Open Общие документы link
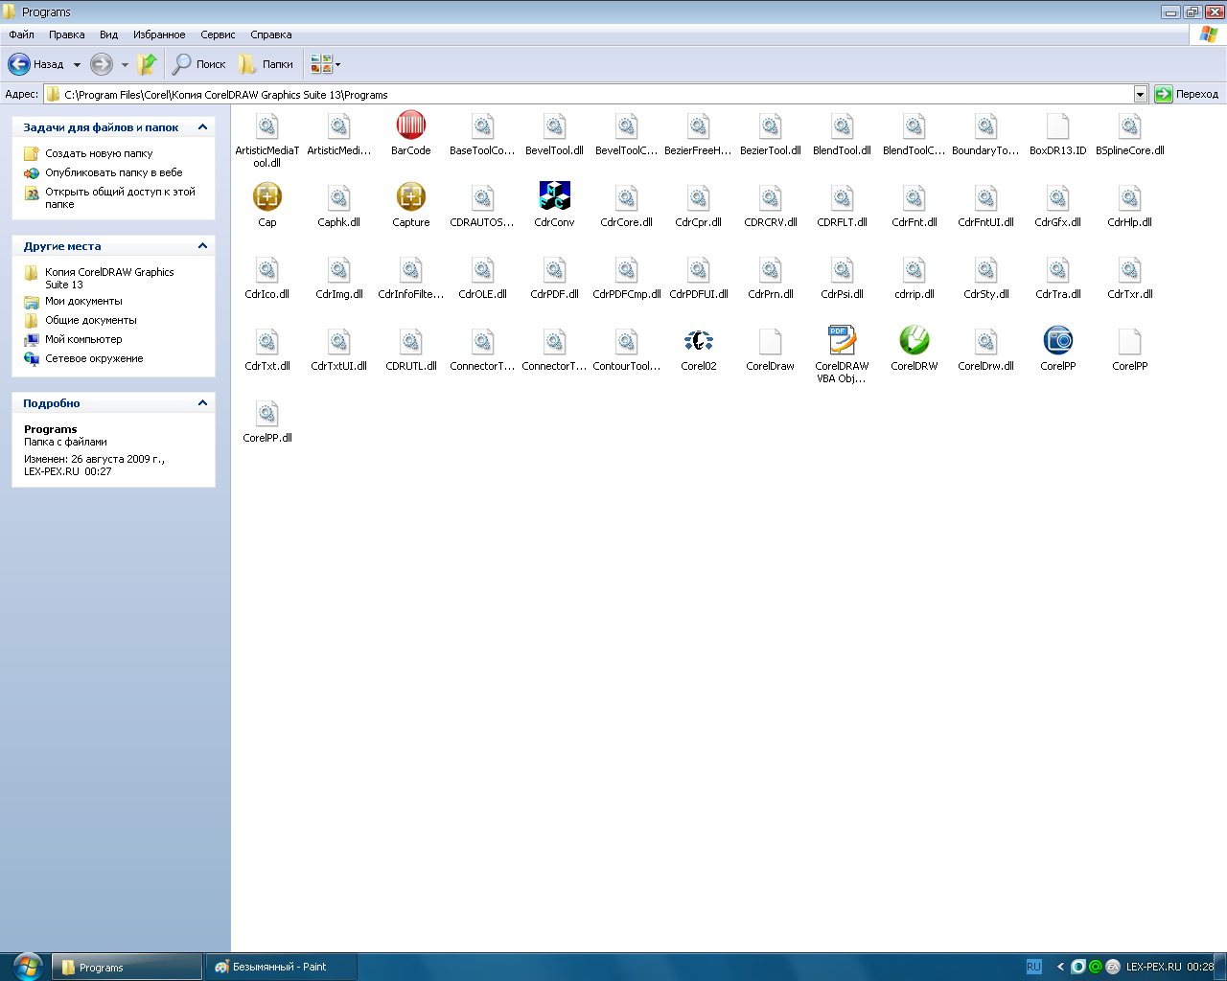Image resolution: width=1227 pixels, height=981 pixels. click(x=90, y=320)
